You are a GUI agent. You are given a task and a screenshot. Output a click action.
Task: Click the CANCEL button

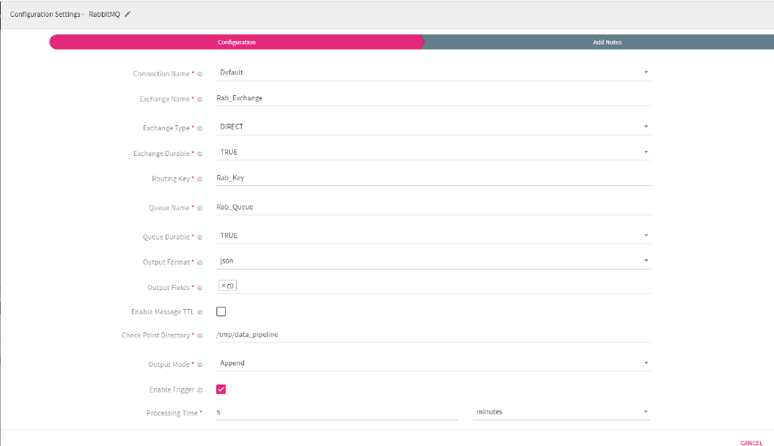coord(751,443)
